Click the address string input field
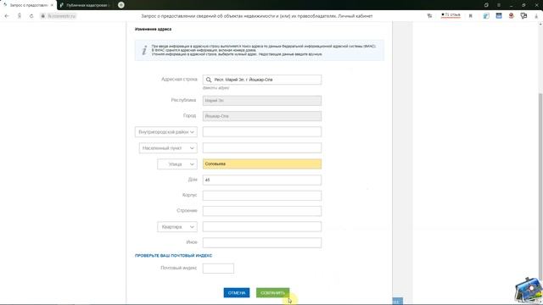Image resolution: width=543 pixels, height=305 pixels. (262, 80)
